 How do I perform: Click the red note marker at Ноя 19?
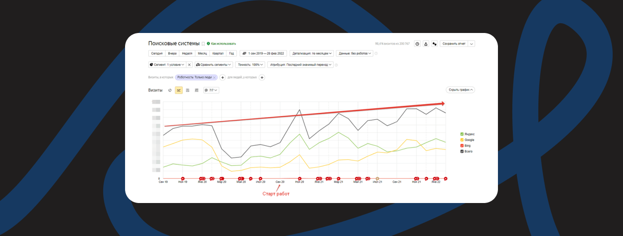[x=183, y=178]
